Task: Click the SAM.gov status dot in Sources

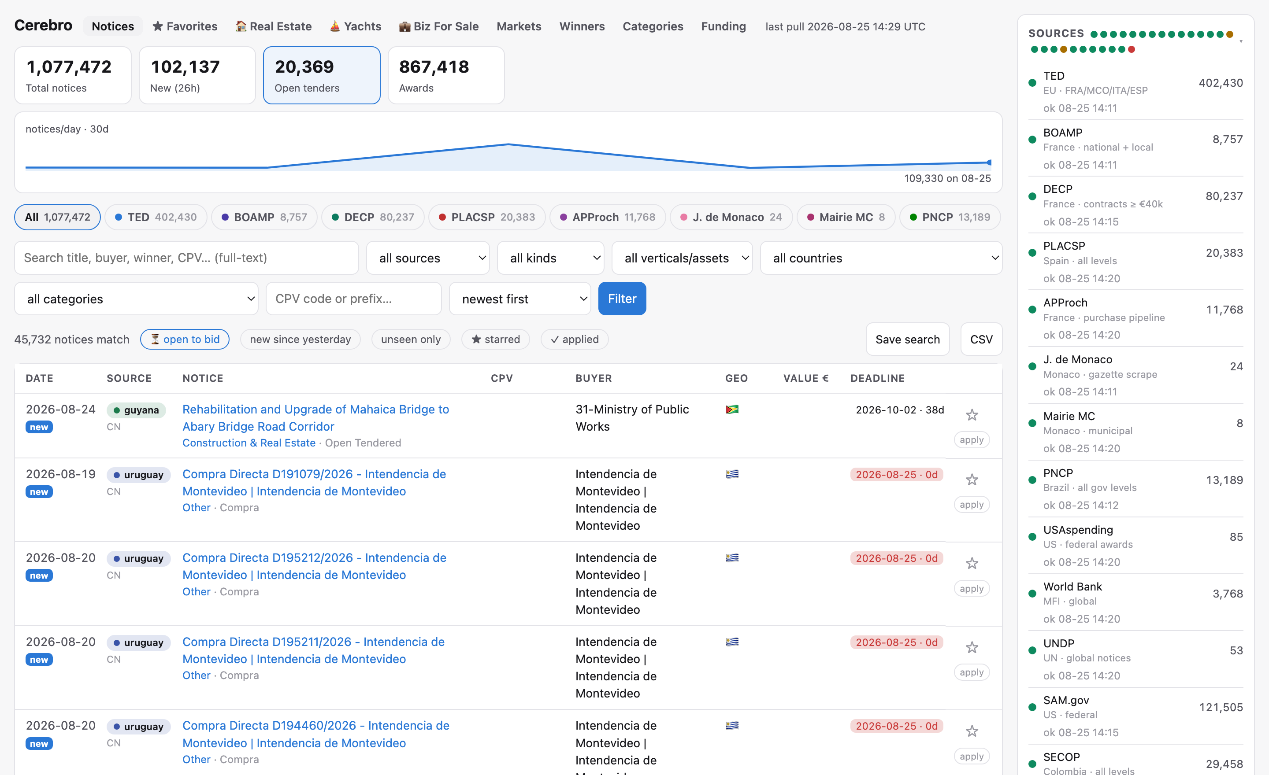Action: tap(1032, 707)
